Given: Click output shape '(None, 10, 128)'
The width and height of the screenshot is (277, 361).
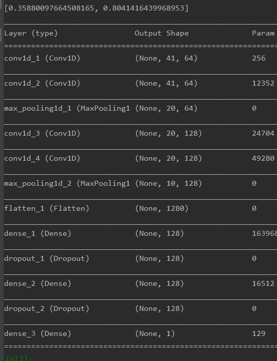Looking at the screenshot, I should pos(168,183).
